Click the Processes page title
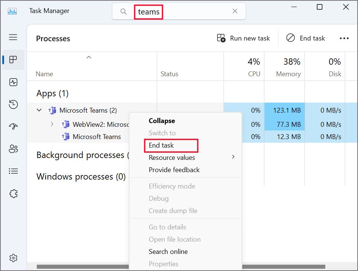The width and height of the screenshot is (358, 271). [x=53, y=39]
